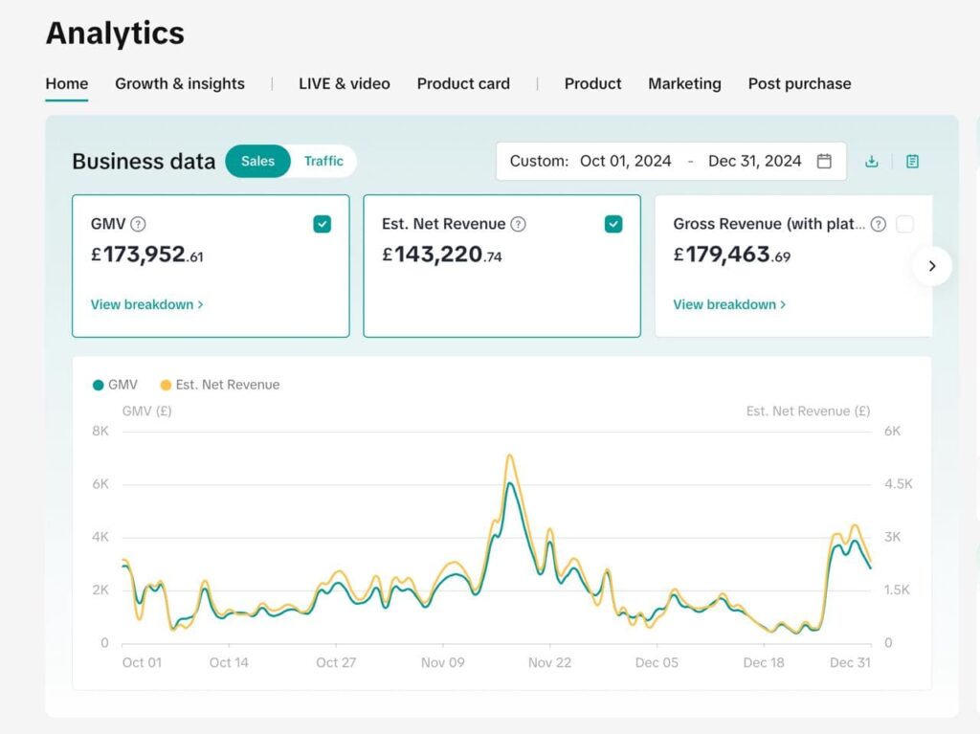Switch to the Marketing tab
The width and height of the screenshot is (980, 734).
[684, 83]
